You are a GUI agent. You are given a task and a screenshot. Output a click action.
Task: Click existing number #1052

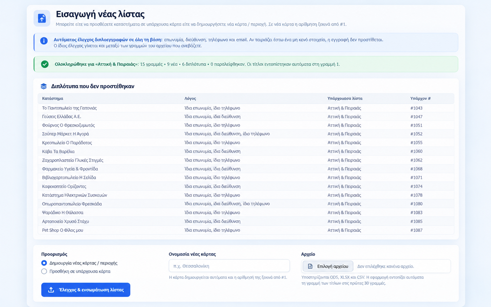(x=416, y=134)
